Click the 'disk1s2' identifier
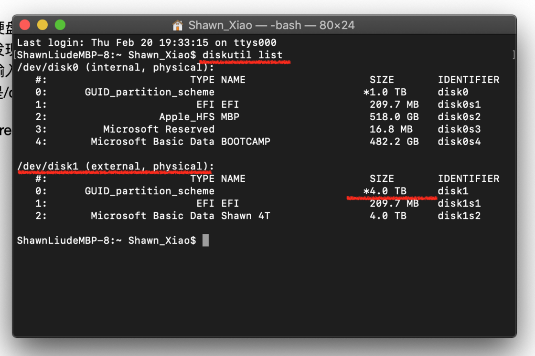Viewport: 535px width, 356px height. 459,216
